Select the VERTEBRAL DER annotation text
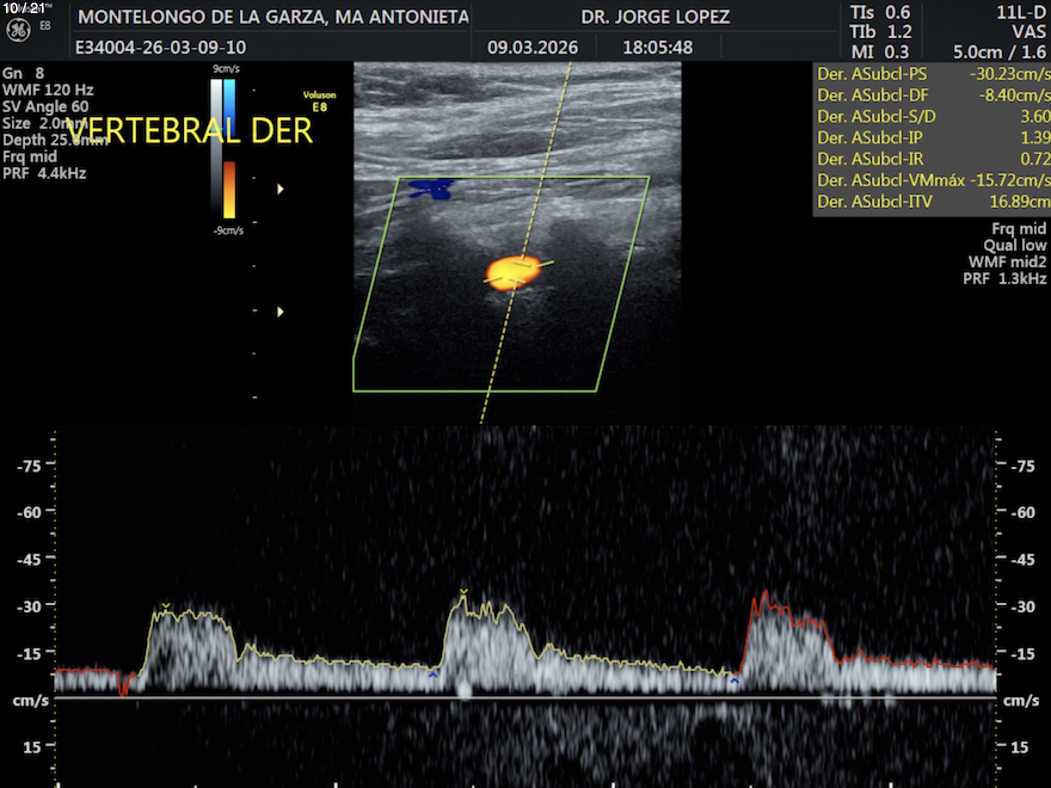This screenshot has width=1051, height=788. (189, 131)
